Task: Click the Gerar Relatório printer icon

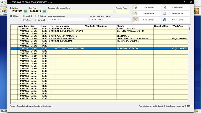Action: [x=165, y=13]
